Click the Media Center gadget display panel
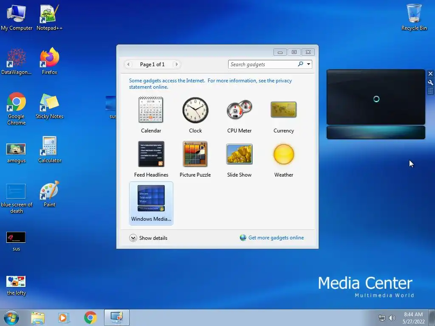The image size is (435, 326). click(376, 97)
